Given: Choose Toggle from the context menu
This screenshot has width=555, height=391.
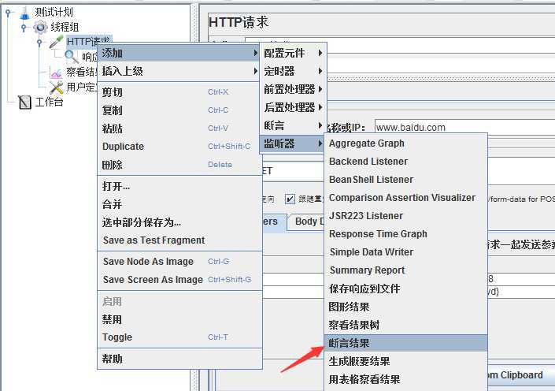Looking at the screenshot, I should click(179, 337).
